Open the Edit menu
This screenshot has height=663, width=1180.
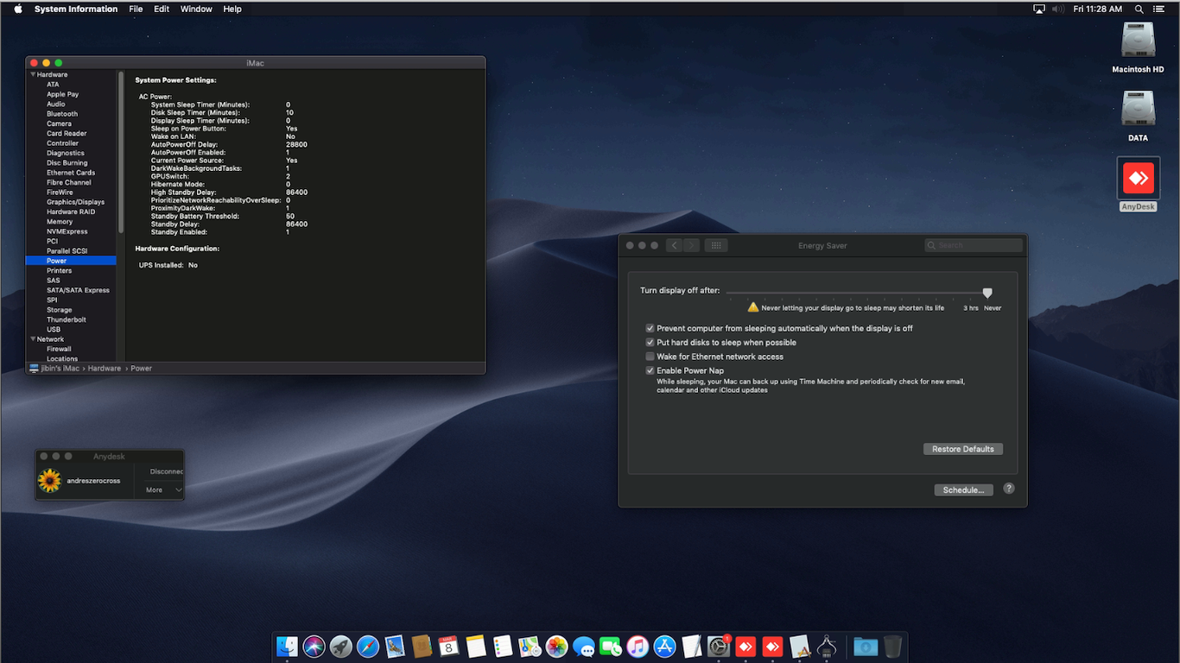pos(162,9)
